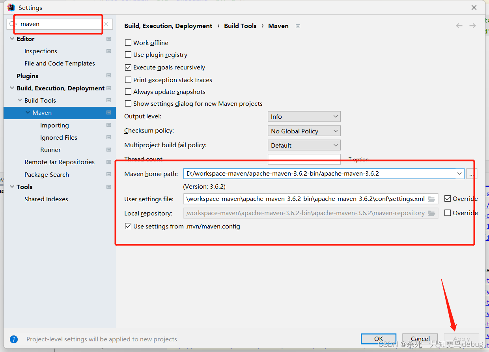The image size is (489, 352).
Task: Click the Apply button
Action: (461, 339)
